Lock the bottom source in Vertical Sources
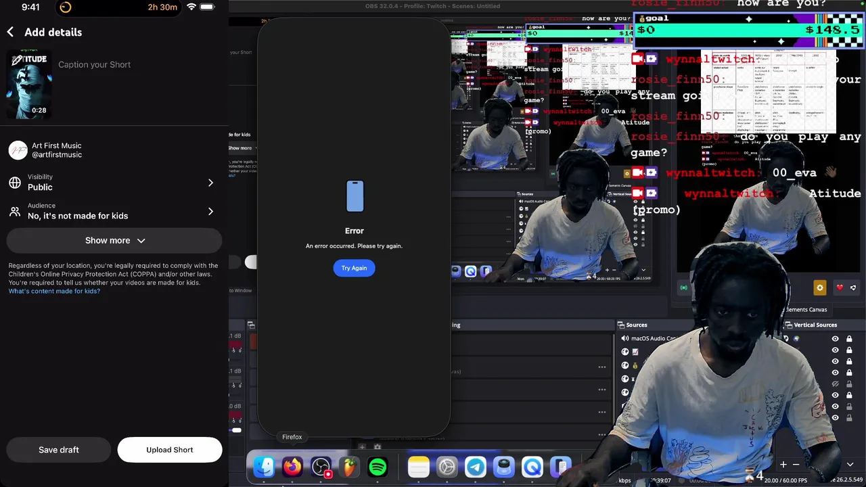 (x=849, y=417)
